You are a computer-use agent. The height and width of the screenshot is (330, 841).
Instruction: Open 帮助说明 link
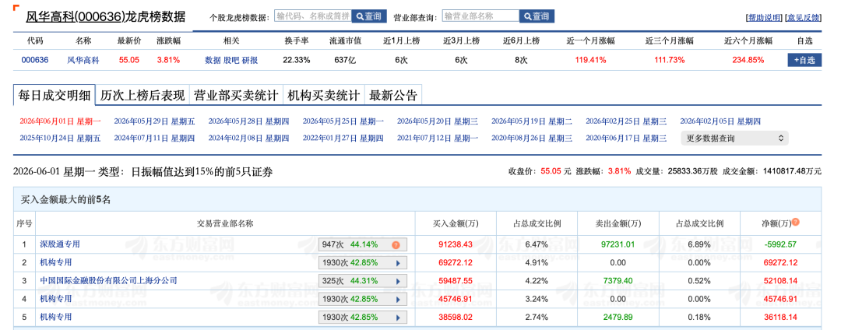click(765, 18)
